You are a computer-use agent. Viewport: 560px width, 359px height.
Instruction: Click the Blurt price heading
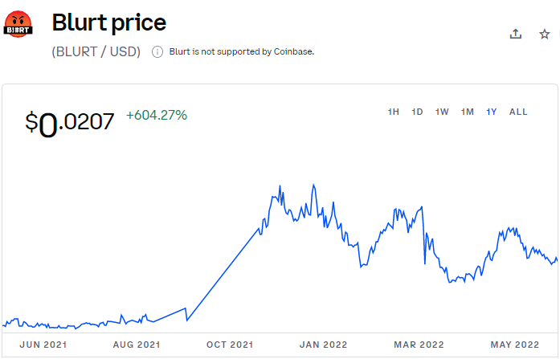(108, 22)
